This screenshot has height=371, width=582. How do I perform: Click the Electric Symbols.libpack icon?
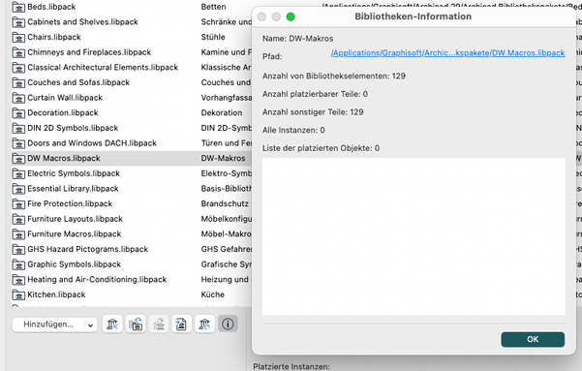(18, 173)
